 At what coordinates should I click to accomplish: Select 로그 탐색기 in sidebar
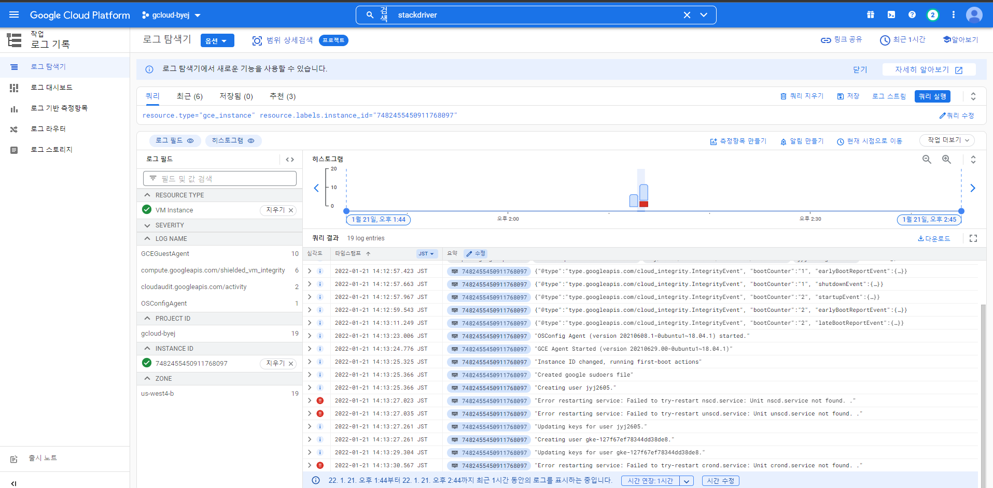point(65,67)
